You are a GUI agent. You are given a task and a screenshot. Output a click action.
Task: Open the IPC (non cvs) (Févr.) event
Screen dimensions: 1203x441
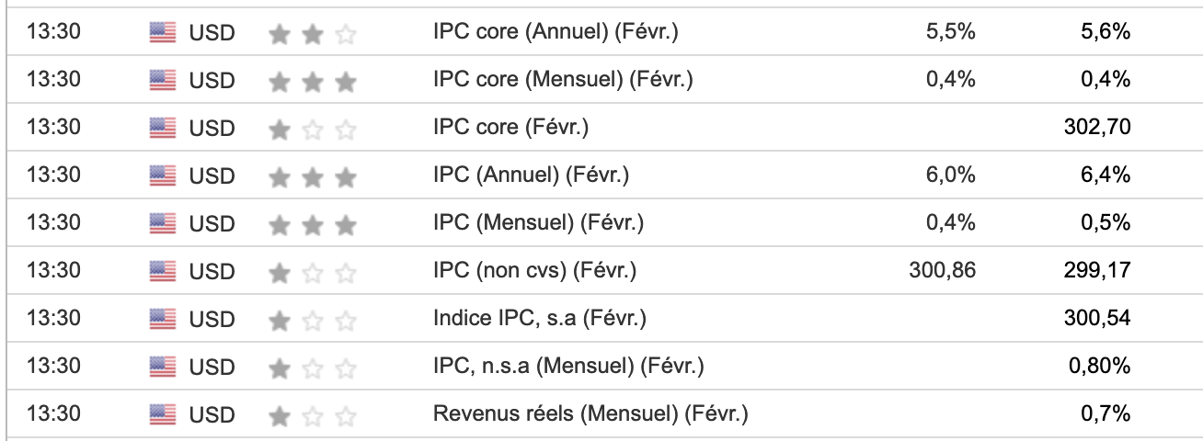[534, 271]
